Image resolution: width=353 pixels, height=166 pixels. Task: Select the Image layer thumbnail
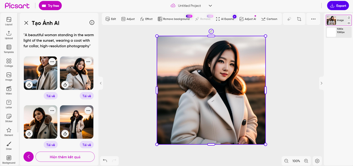pos(331,20)
